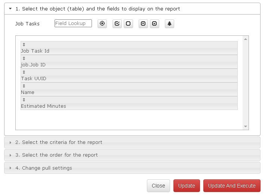
Task: Click the circled X clear lookup icon
Action: click(102, 23)
